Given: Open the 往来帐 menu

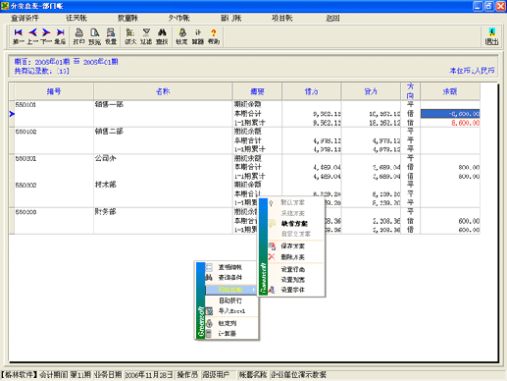Looking at the screenshot, I should pos(76,18).
